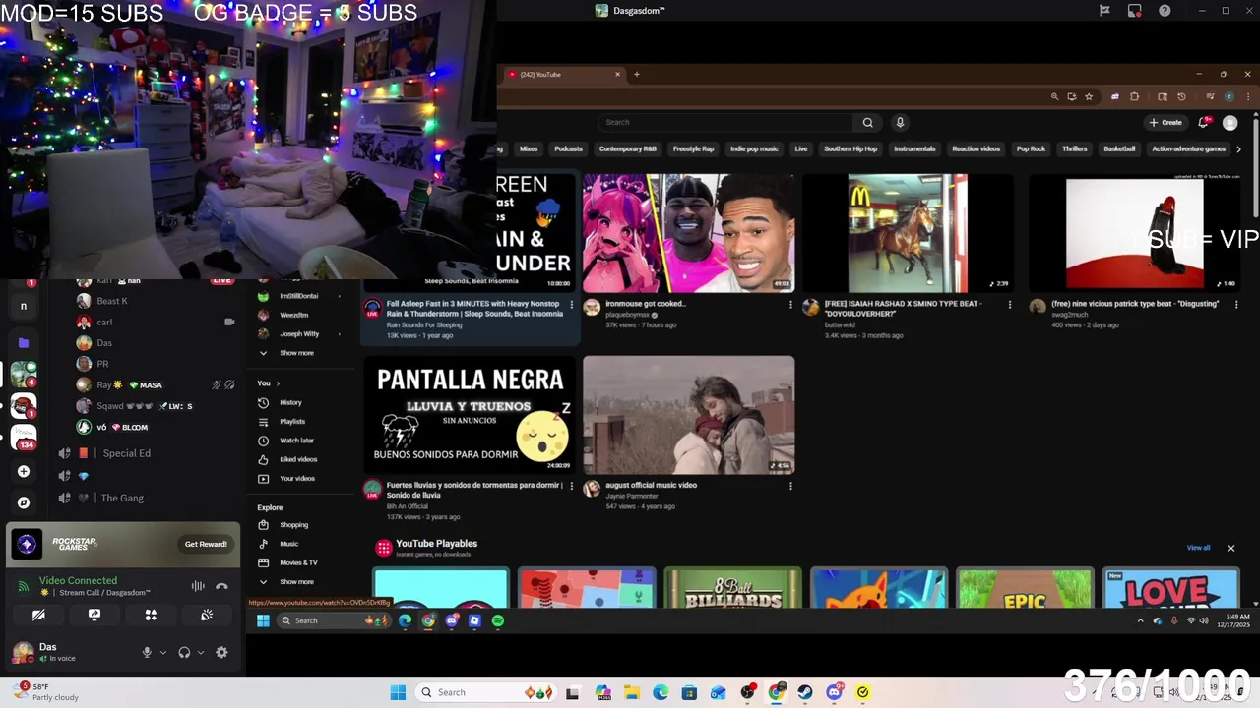Open File Explorer from the Windows taskbar
The width and height of the screenshot is (1260, 708).
point(631,692)
